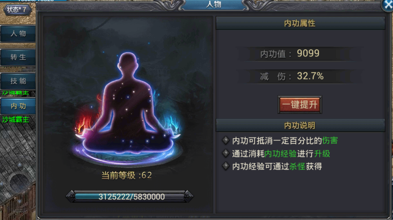The height and width of the screenshot is (220, 393).
Task: Click the 一键提升 upgrade button
Action: (x=300, y=105)
